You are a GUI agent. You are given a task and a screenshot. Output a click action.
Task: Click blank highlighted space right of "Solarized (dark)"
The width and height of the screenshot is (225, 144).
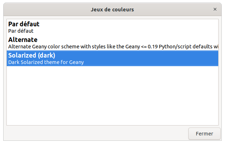click(x=136, y=55)
